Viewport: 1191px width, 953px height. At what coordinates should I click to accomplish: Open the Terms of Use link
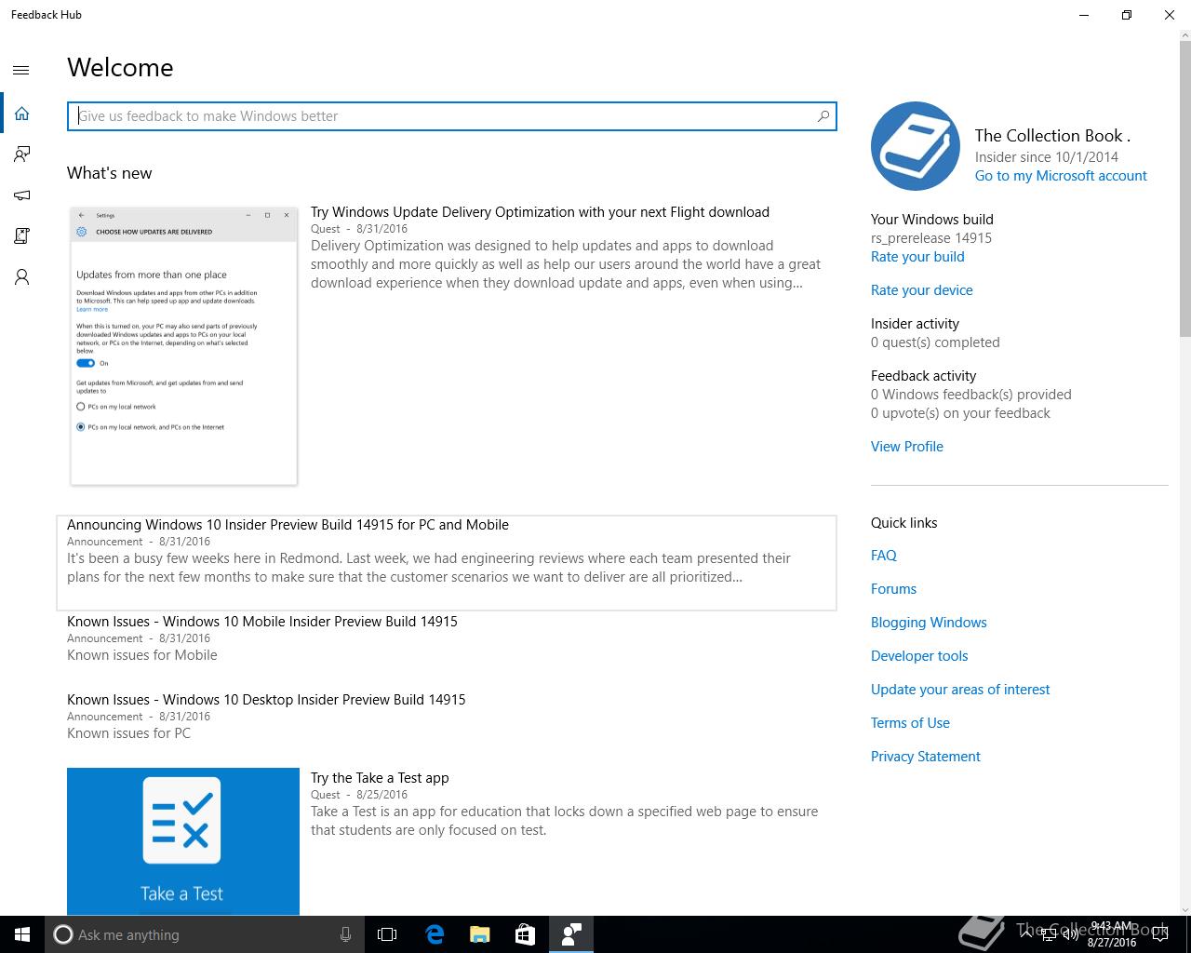click(x=910, y=723)
